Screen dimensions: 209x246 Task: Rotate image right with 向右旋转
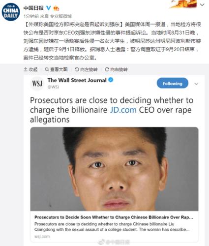click(x=116, y=69)
